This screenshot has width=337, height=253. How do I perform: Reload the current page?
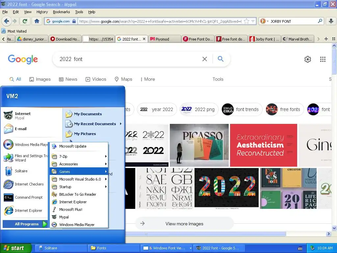[25, 21]
